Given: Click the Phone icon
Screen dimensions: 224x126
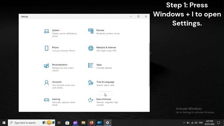Looking at the screenshot, I should click(47, 48).
